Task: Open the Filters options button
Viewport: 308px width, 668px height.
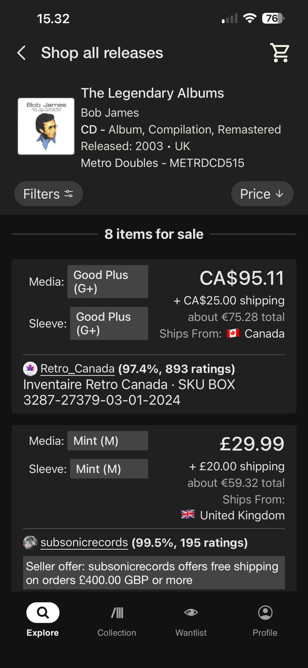Action: (x=49, y=194)
